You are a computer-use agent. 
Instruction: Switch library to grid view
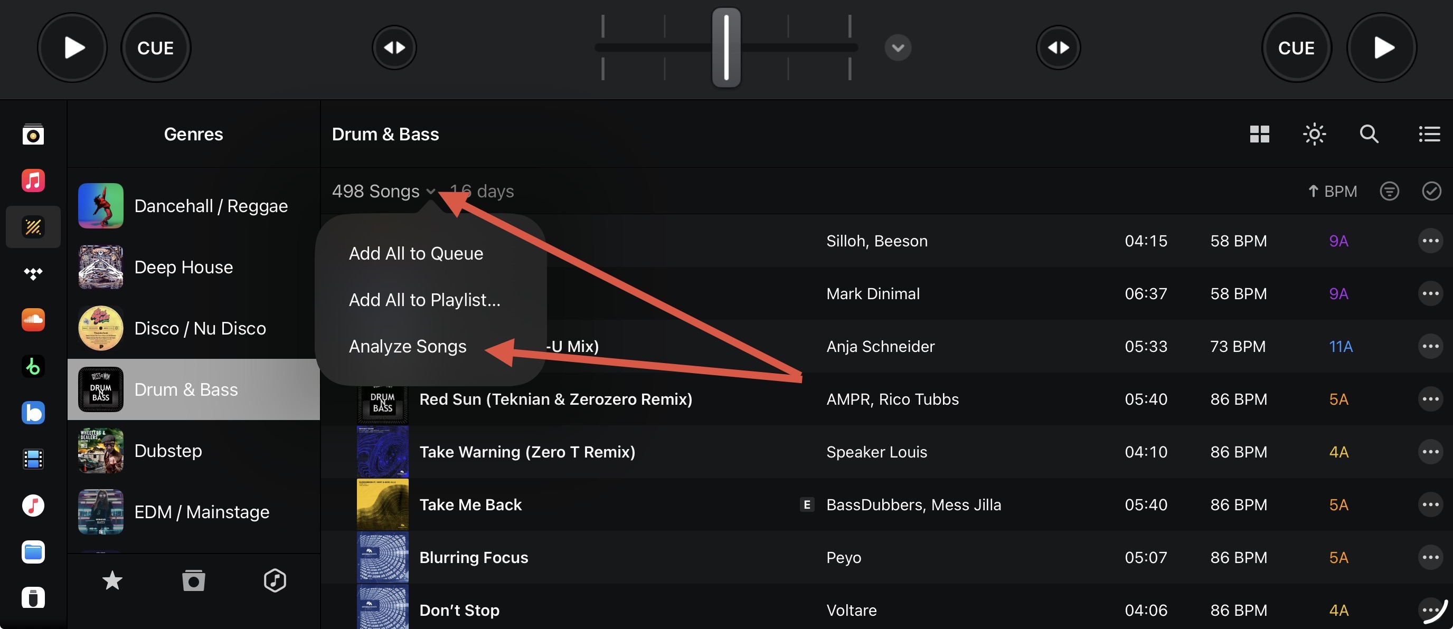point(1259,134)
